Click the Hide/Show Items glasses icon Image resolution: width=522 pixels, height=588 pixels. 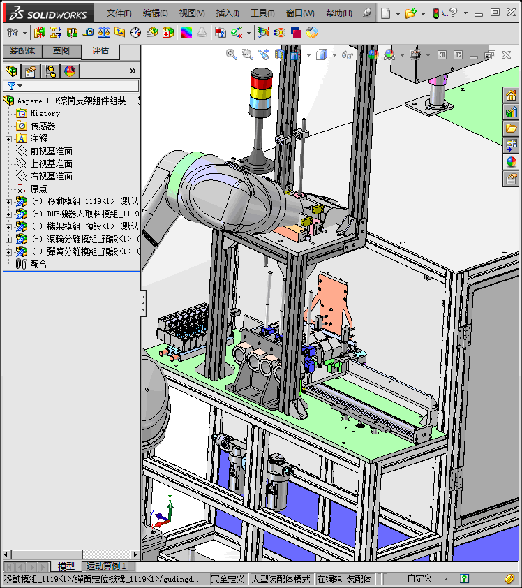(x=348, y=55)
